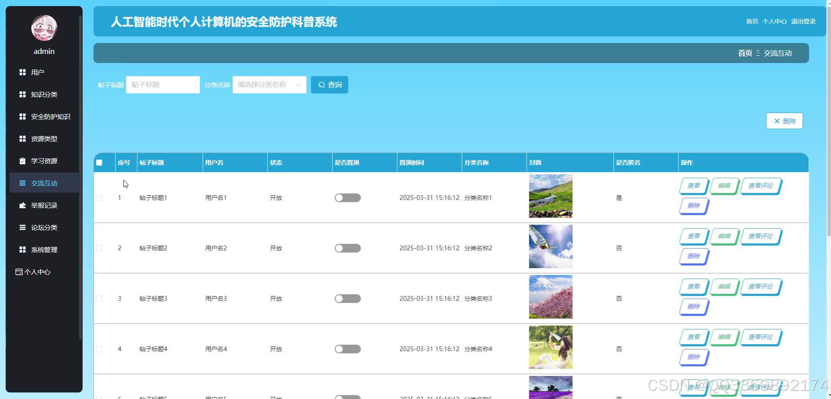
Task: Click the 安全防护知识 sidebar icon
Action: (23, 116)
